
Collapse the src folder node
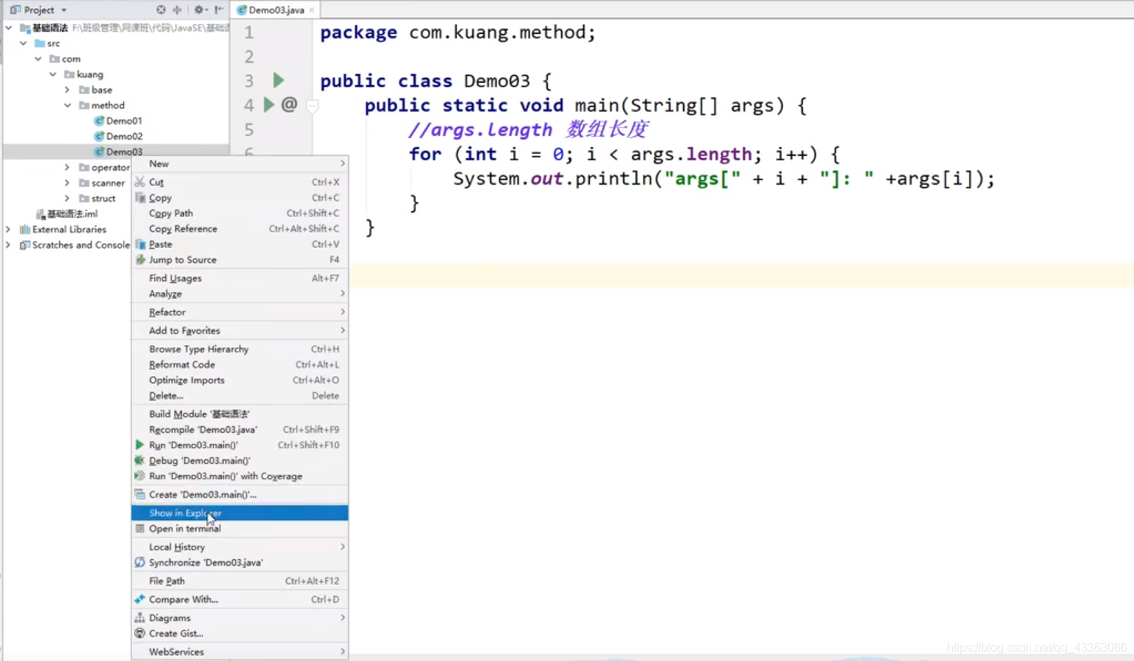click(x=24, y=43)
